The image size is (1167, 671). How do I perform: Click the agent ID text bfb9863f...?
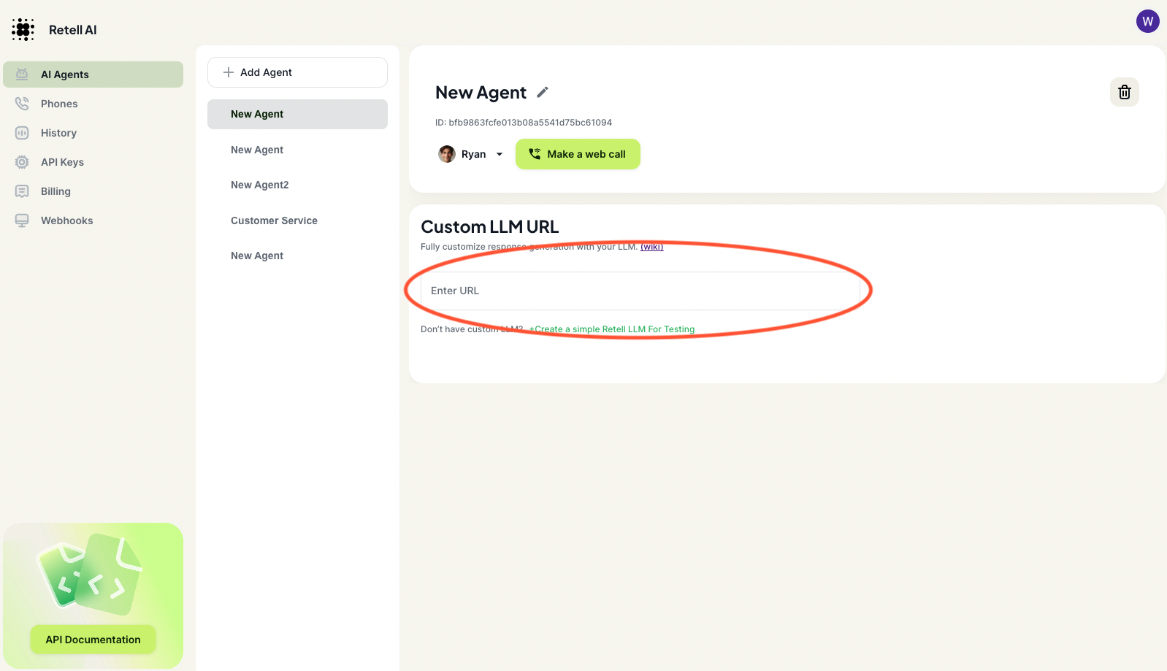pos(524,123)
